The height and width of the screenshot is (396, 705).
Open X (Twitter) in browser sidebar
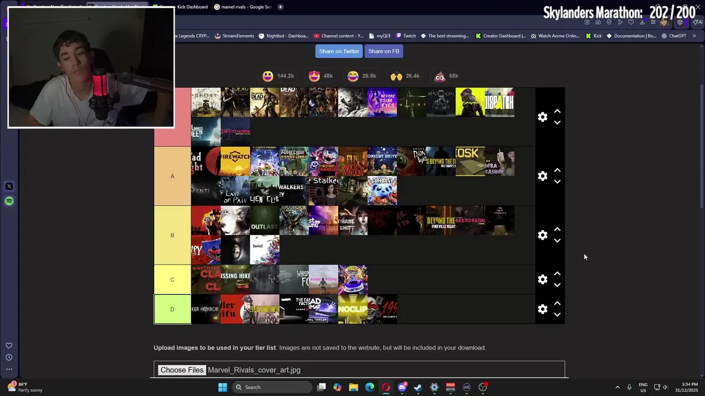tap(9, 186)
